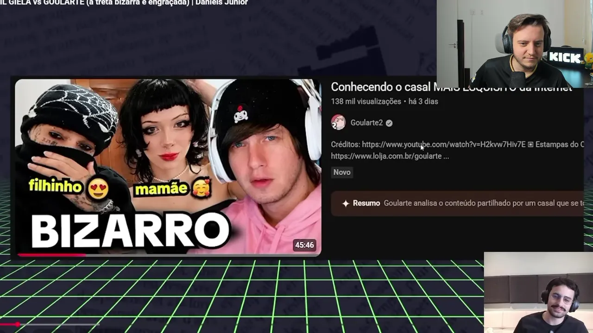Click the 'há 3 dias' upload date
The height and width of the screenshot is (333, 593).
(x=423, y=102)
